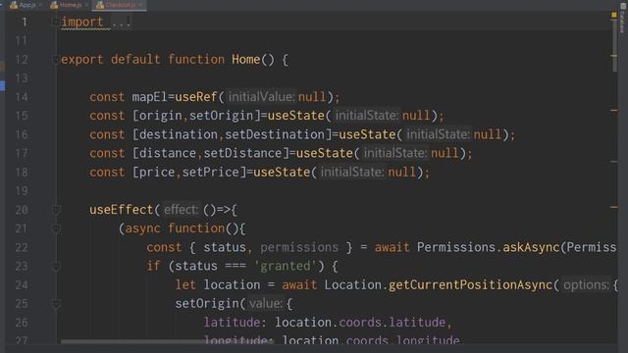Click 'setDistance' on line 17
Viewport: 628px width, 353px height.
pyautogui.click(x=242, y=153)
